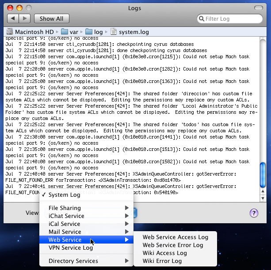Viewport: 271px width, 270px height.
Task: Choose VPN Service Log entry
Action: [86, 247]
